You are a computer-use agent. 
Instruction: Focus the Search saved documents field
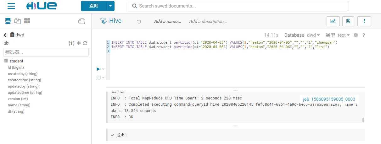[x=238, y=6]
